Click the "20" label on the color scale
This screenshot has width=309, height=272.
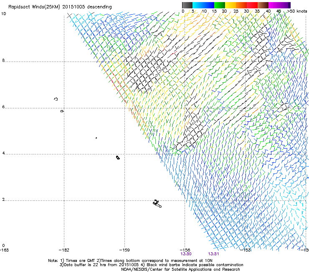point(224,11)
